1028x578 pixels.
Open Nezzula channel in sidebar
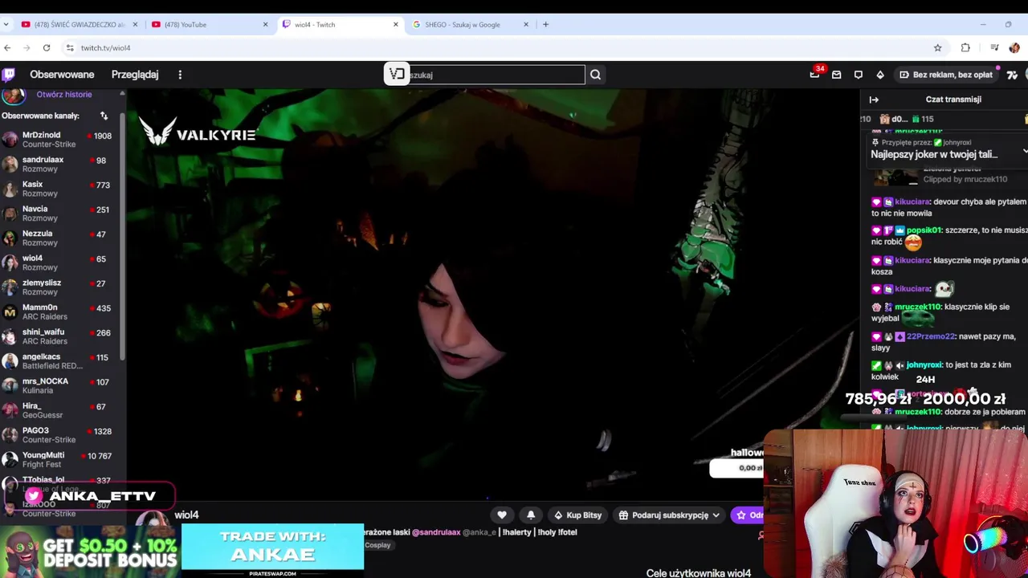(61, 238)
